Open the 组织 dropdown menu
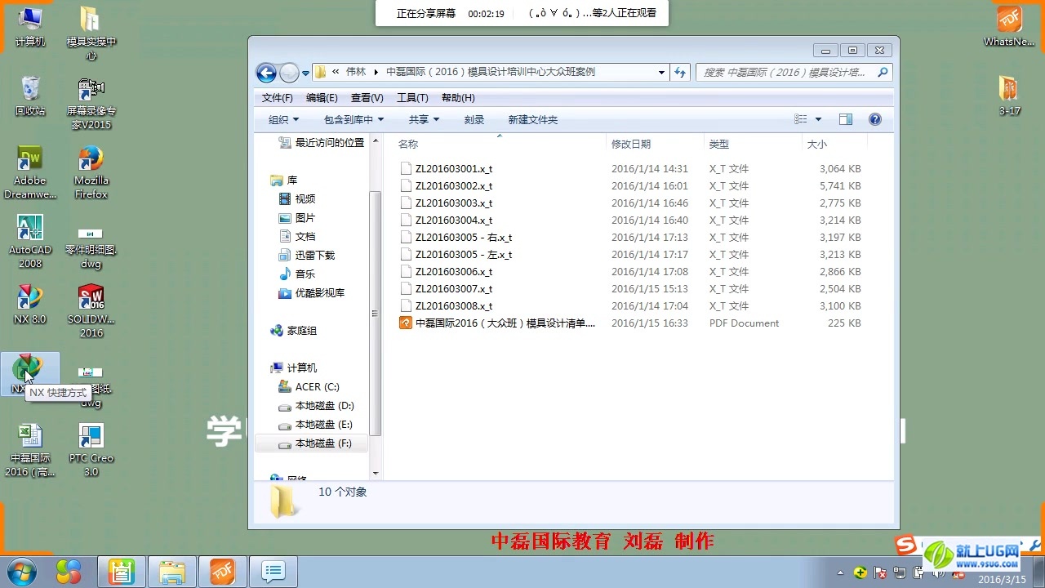The width and height of the screenshot is (1045, 588). point(283,119)
